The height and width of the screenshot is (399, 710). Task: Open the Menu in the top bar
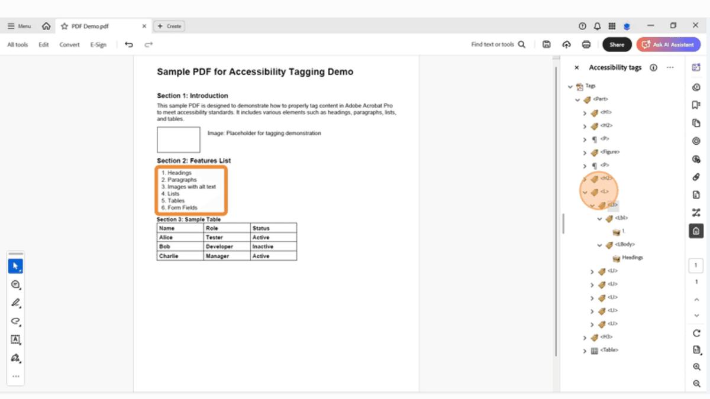[19, 26]
